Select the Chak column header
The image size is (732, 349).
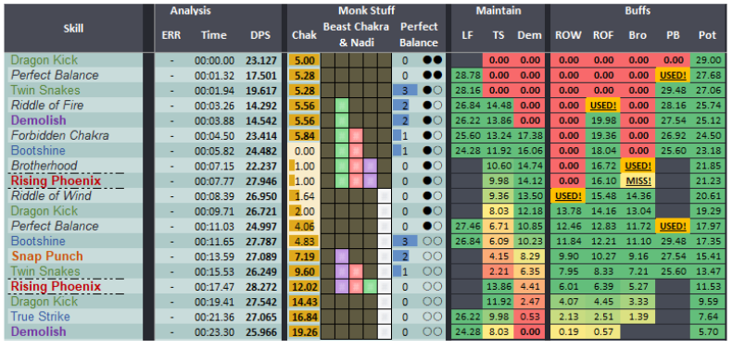304,35
